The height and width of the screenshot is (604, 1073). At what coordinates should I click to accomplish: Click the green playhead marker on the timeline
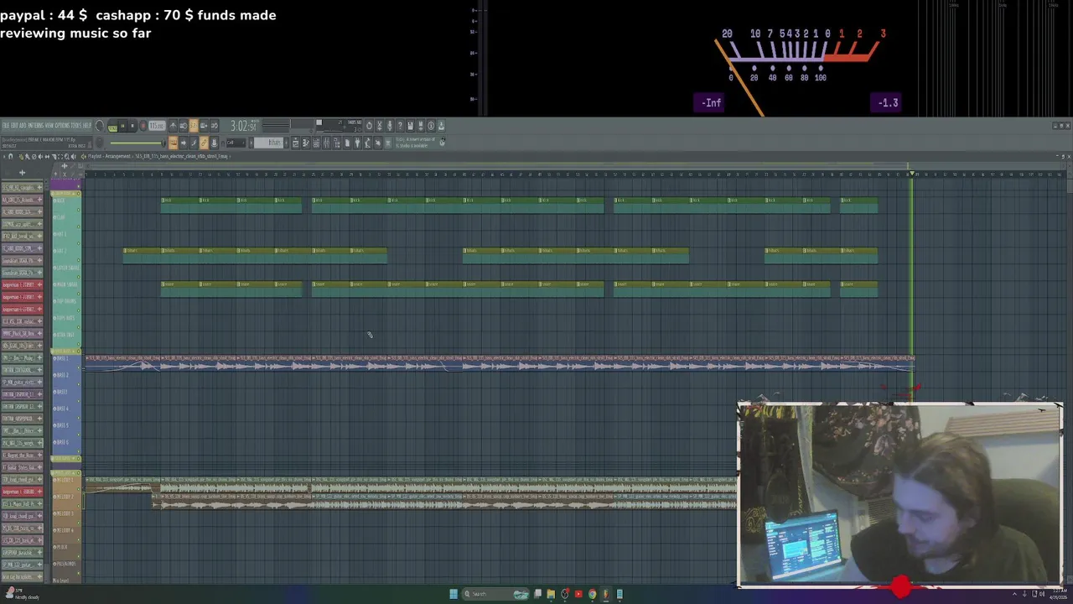pos(912,174)
